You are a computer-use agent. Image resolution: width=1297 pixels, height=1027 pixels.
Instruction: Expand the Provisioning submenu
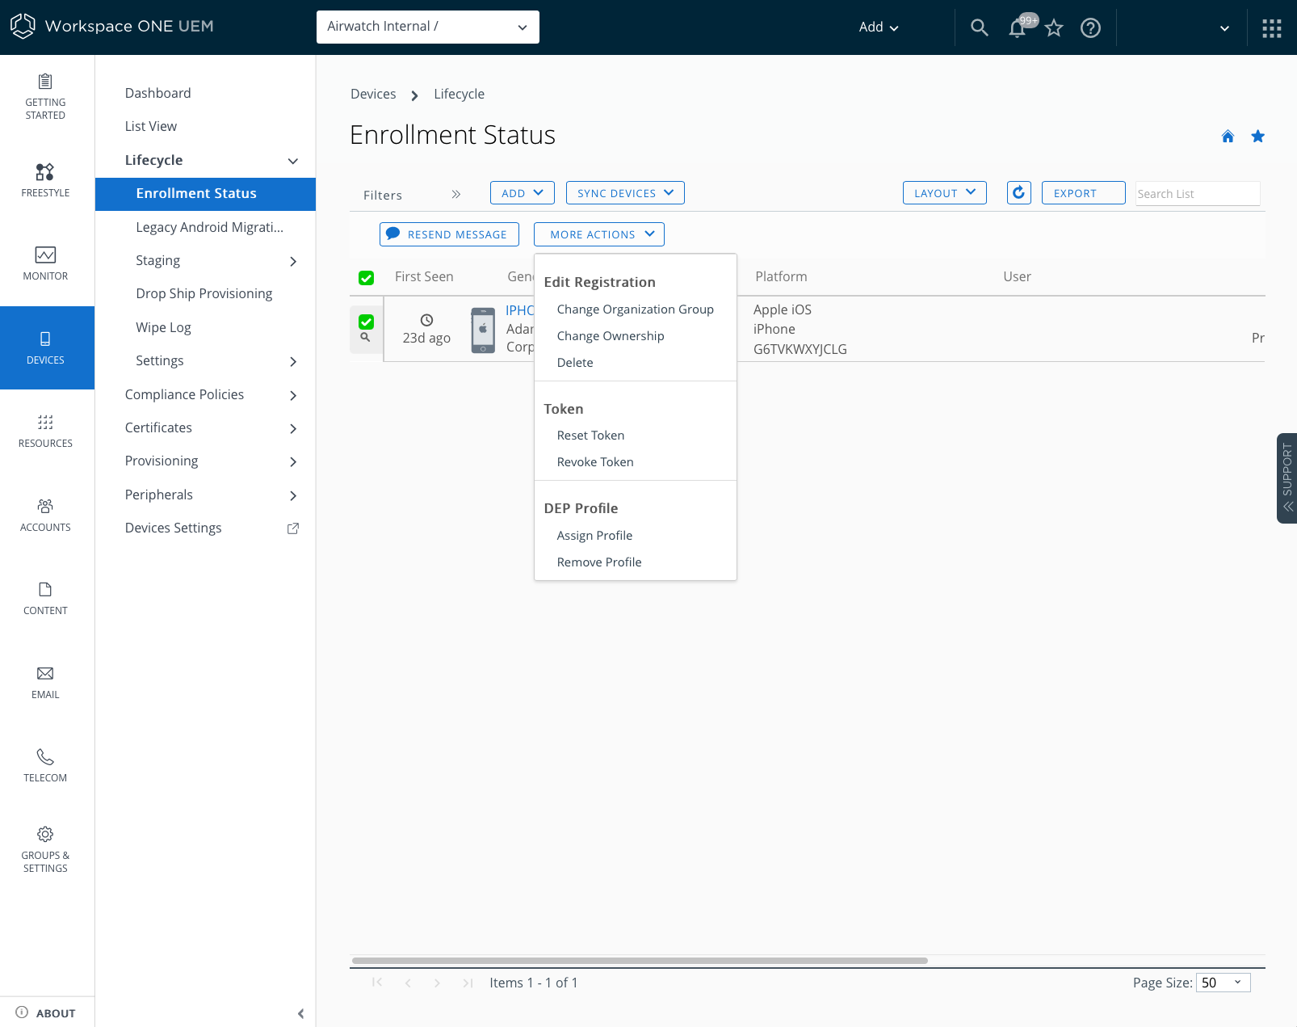point(292,461)
